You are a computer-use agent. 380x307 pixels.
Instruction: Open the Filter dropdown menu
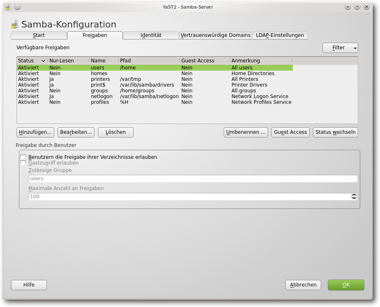(x=340, y=48)
